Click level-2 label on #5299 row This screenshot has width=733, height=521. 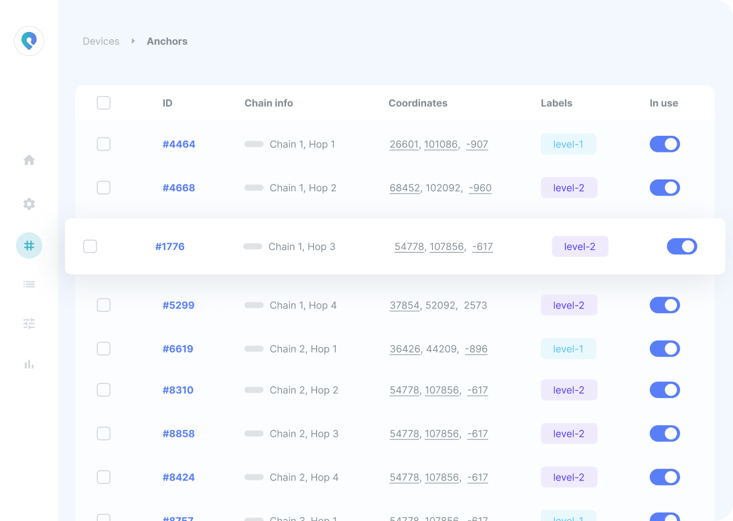tap(569, 305)
